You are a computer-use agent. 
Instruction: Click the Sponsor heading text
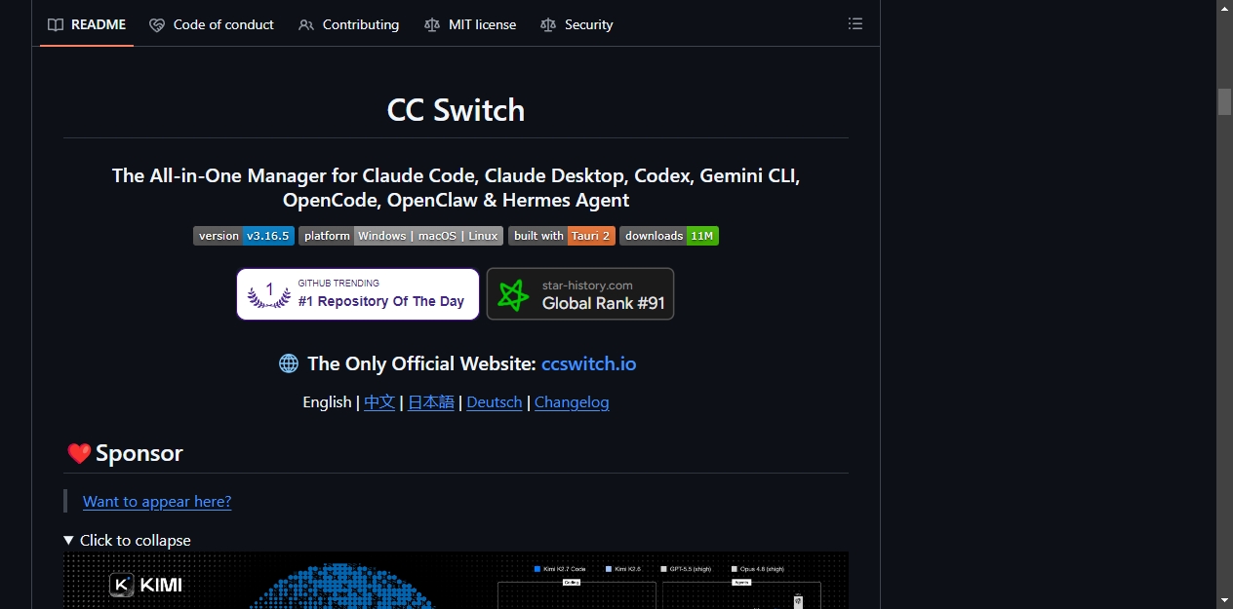click(139, 454)
